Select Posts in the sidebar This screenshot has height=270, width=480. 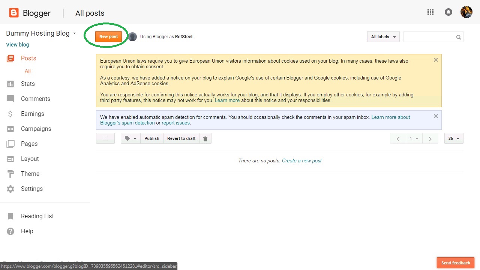28,58
